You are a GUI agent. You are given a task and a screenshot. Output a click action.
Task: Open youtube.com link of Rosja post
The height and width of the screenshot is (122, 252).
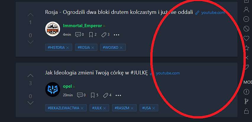tap(213, 12)
